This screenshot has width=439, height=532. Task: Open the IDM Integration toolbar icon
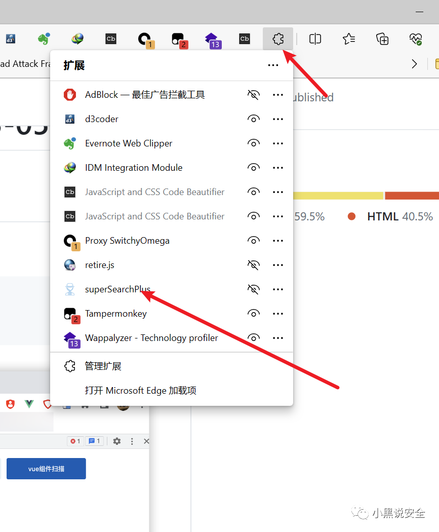pyautogui.click(x=77, y=39)
